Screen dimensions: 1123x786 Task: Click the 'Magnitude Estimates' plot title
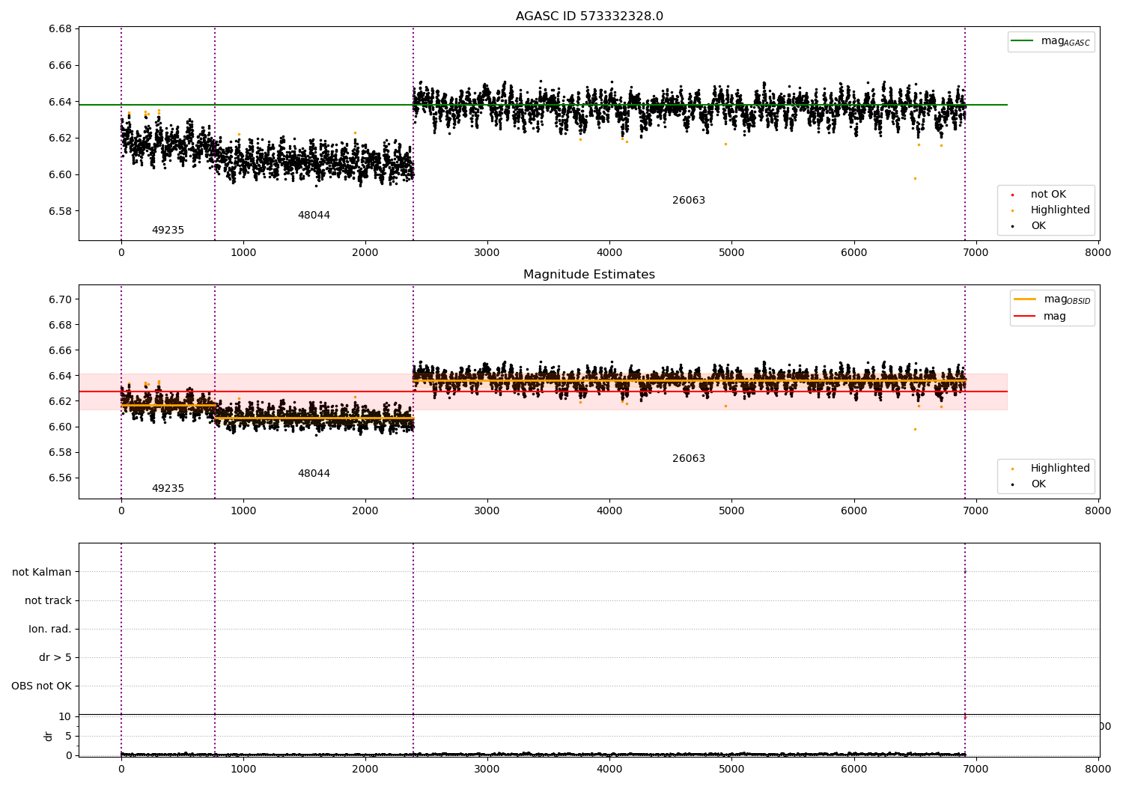tap(589, 275)
